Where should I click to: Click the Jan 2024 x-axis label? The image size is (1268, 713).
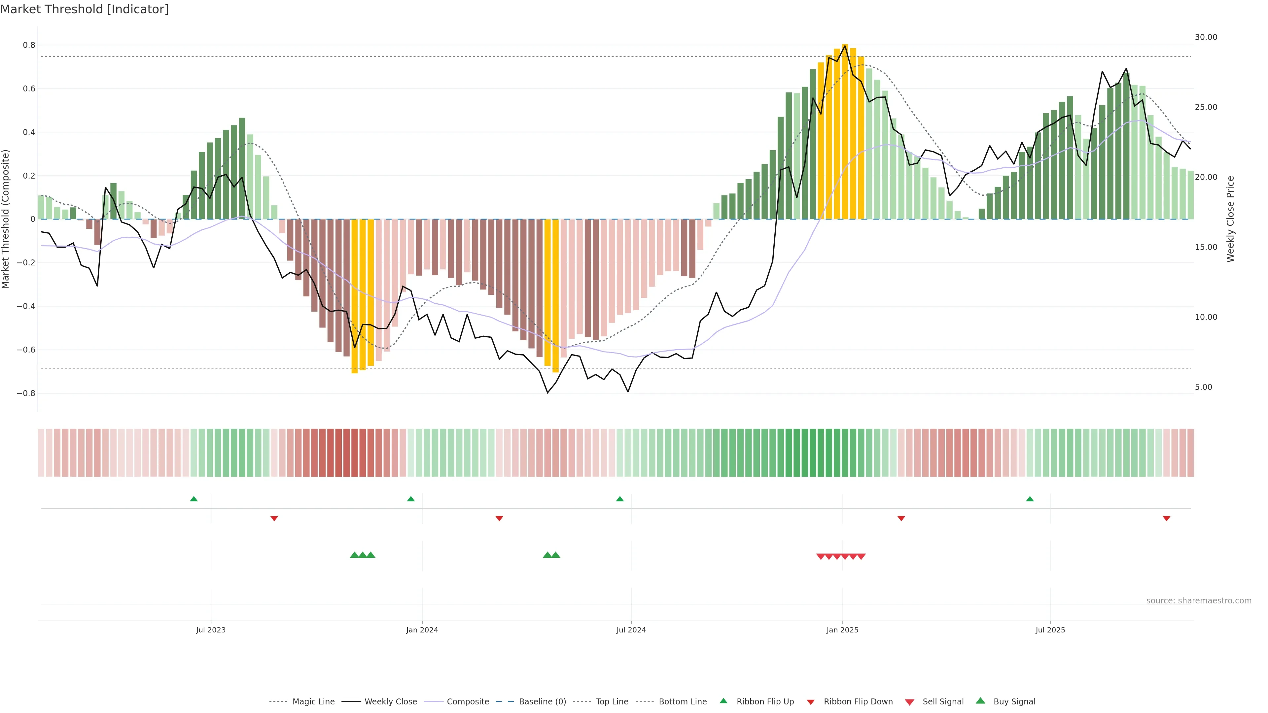click(422, 630)
